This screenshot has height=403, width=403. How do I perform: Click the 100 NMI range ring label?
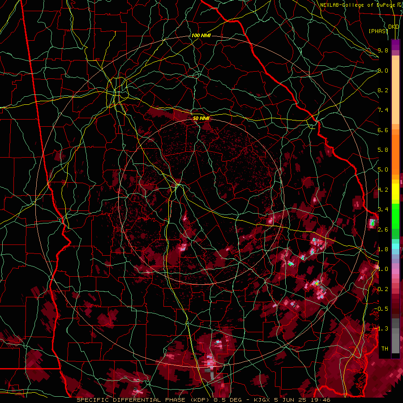tap(201, 35)
